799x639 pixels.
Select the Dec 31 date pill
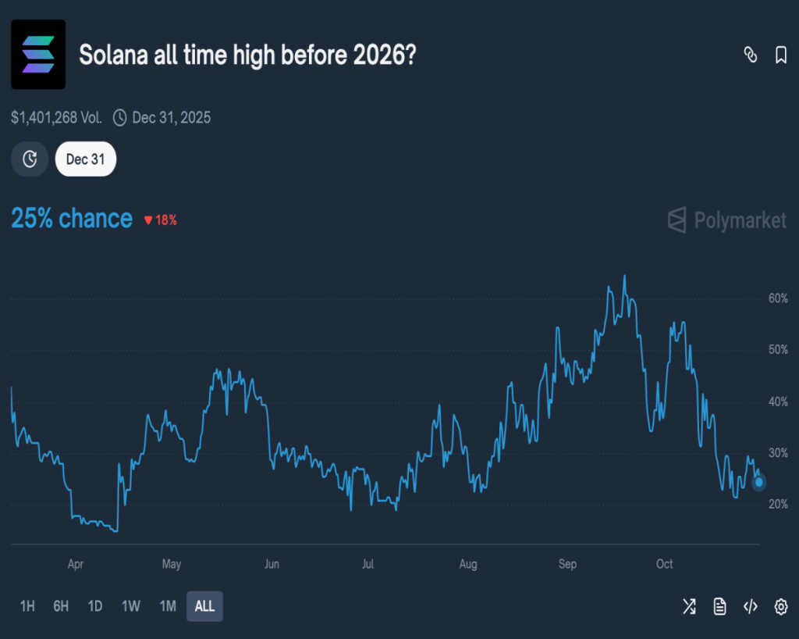point(86,159)
